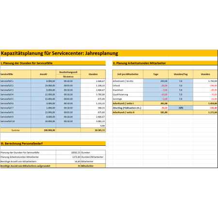Select the 'Servicefall 6' label cell

16,103
